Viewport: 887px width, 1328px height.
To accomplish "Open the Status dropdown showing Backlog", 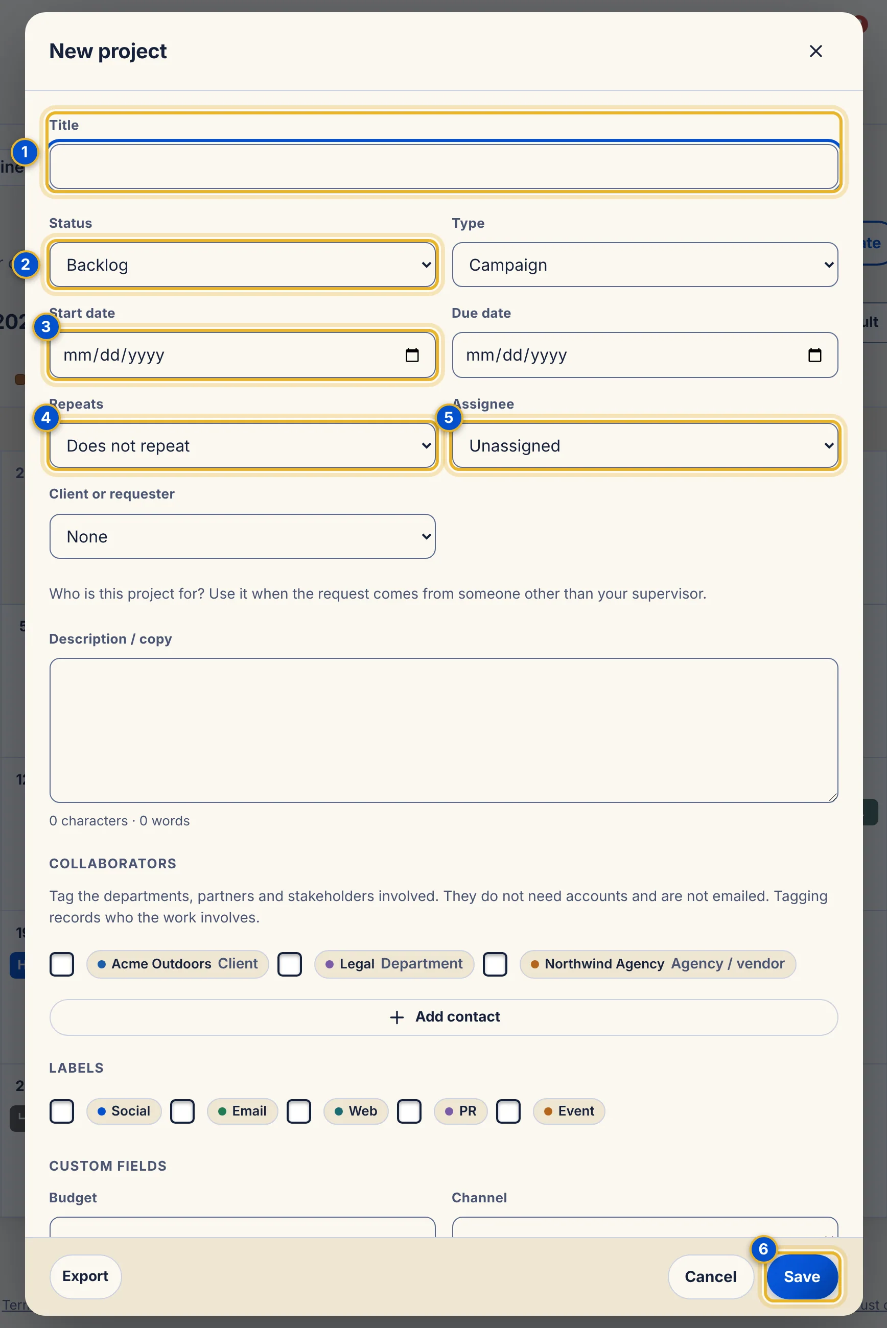I will click(243, 265).
